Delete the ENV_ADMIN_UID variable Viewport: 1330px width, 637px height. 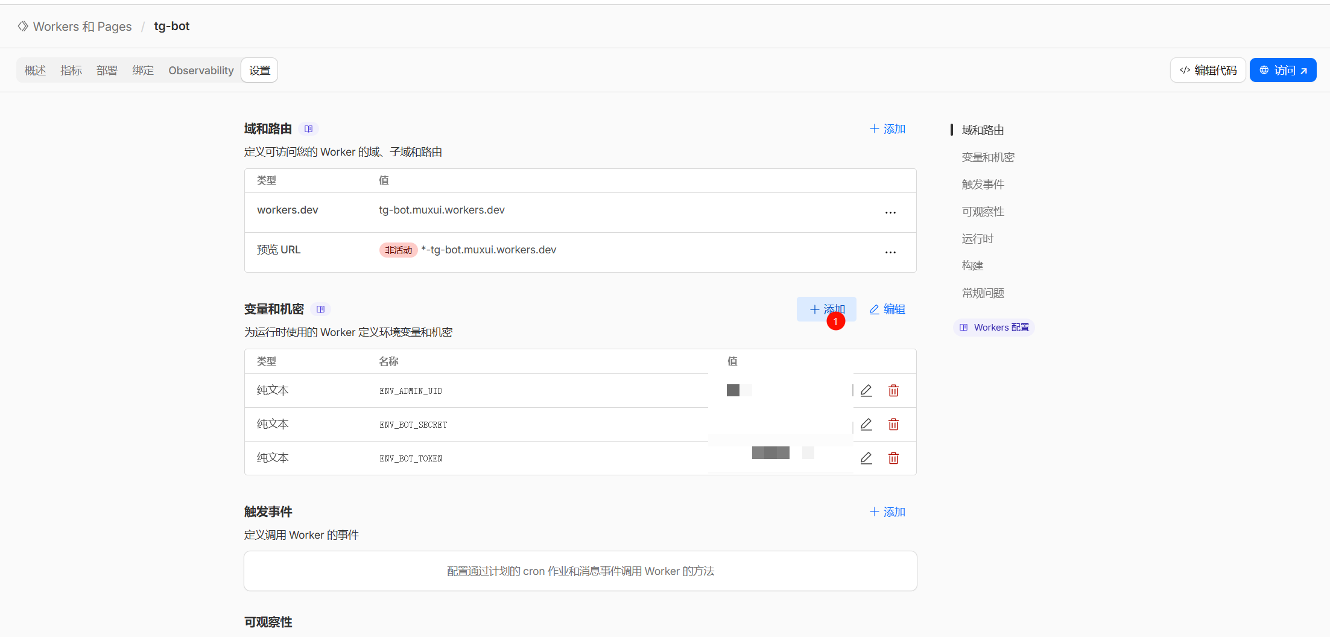pos(893,390)
